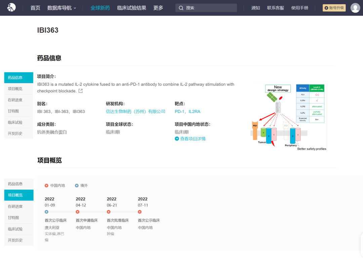This screenshot has width=363, height=258.
Task: Click the 2022 07-11 timeline dot
Action: coord(139,212)
